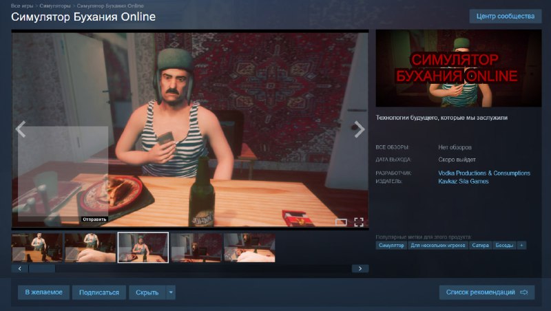Open Список рекомендаций
The height and width of the screenshot is (311, 551).
pos(487,292)
